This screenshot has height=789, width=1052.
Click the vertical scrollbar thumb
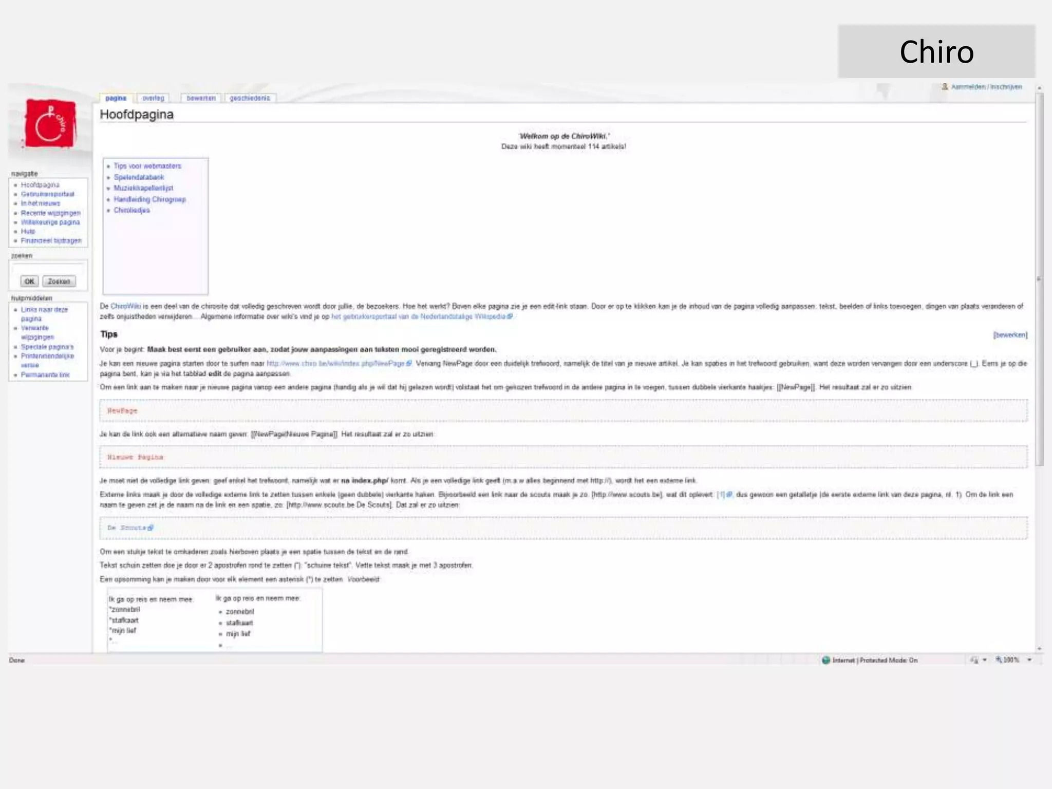click(x=1039, y=279)
